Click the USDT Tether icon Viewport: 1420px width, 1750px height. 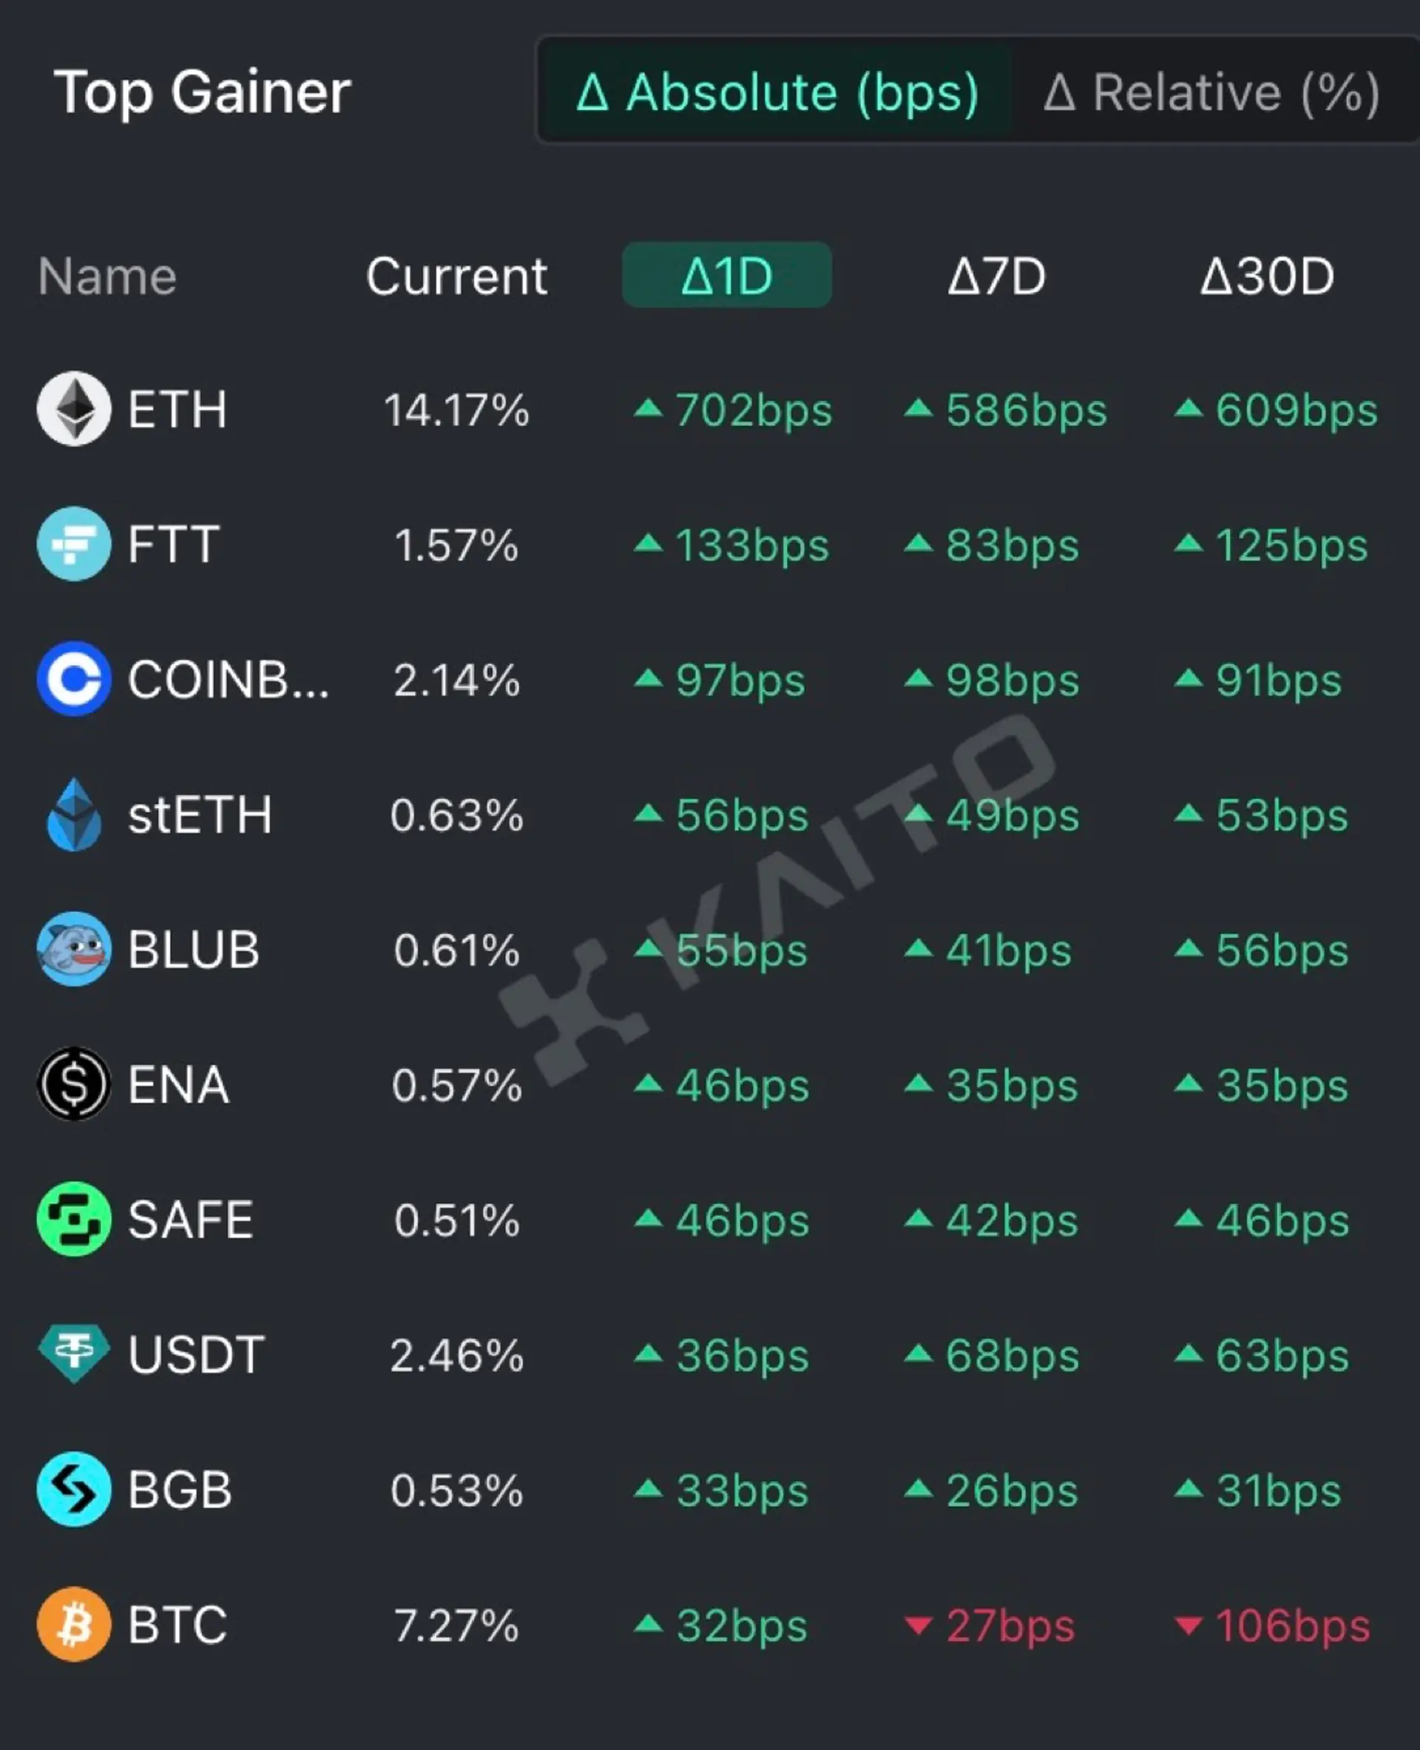75,1354
